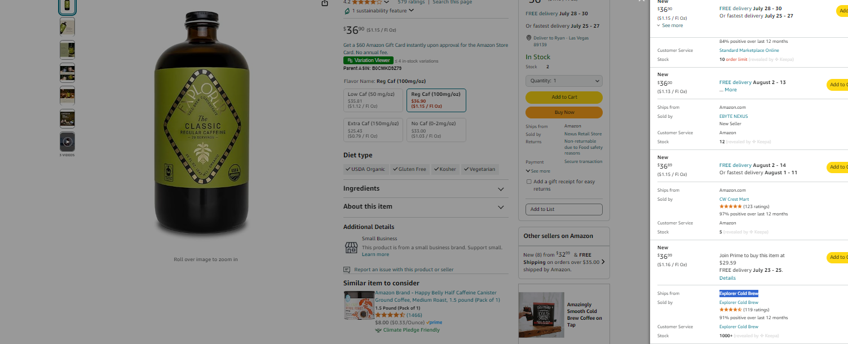848x344 pixels.
Task: Click CW Crest Mart star ratings
Action: coord(730,206)
